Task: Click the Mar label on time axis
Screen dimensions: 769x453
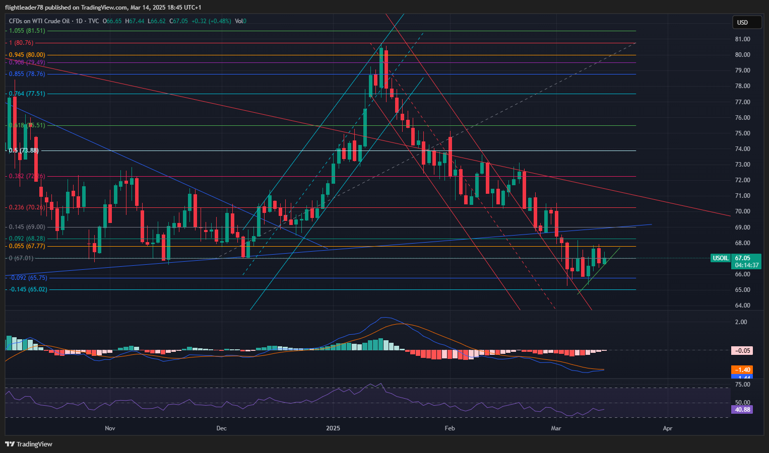Action: [556, 428]
